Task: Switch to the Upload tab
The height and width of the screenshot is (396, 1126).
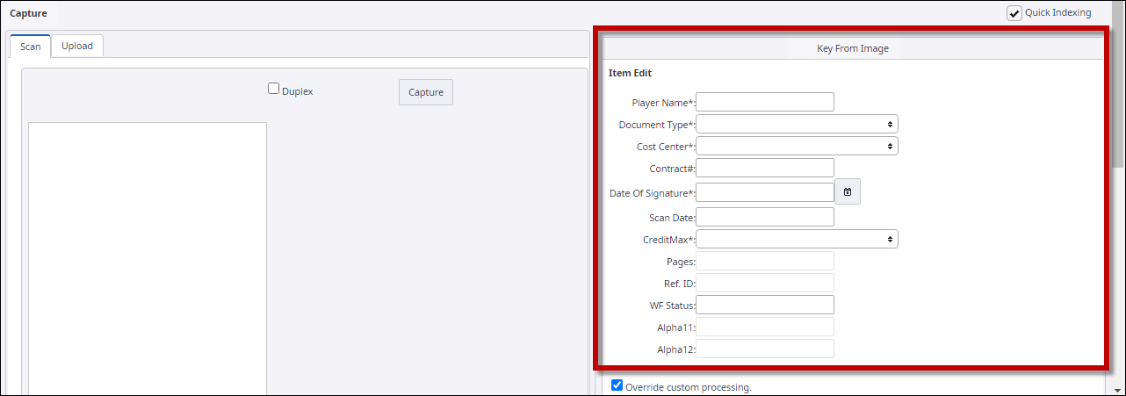Action: [x=77, y=46]
